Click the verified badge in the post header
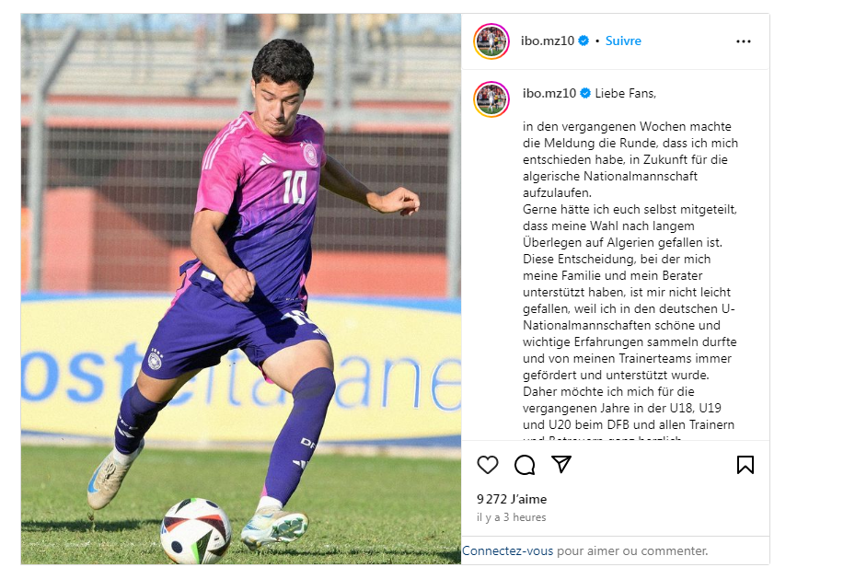This screenshot has height=579, width=855. click(x=583, y=41)
